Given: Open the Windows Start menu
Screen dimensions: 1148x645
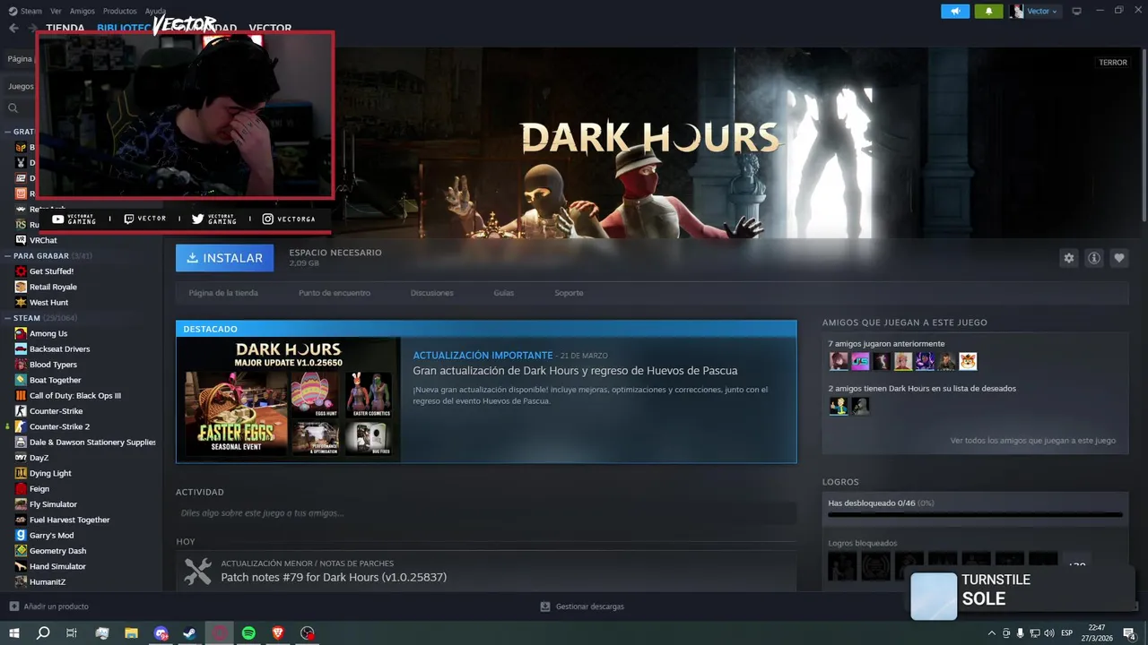Looking at the screenshot, I should [x=13, y=633].
